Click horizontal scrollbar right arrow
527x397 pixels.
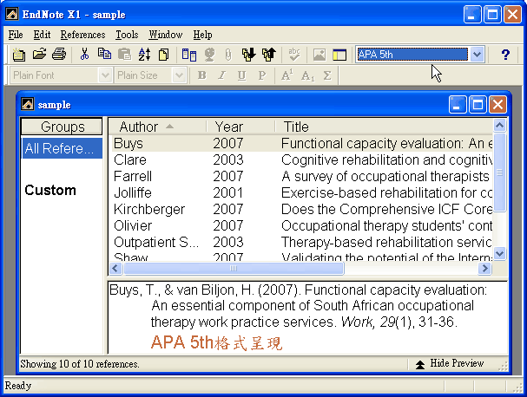[485, 269]
